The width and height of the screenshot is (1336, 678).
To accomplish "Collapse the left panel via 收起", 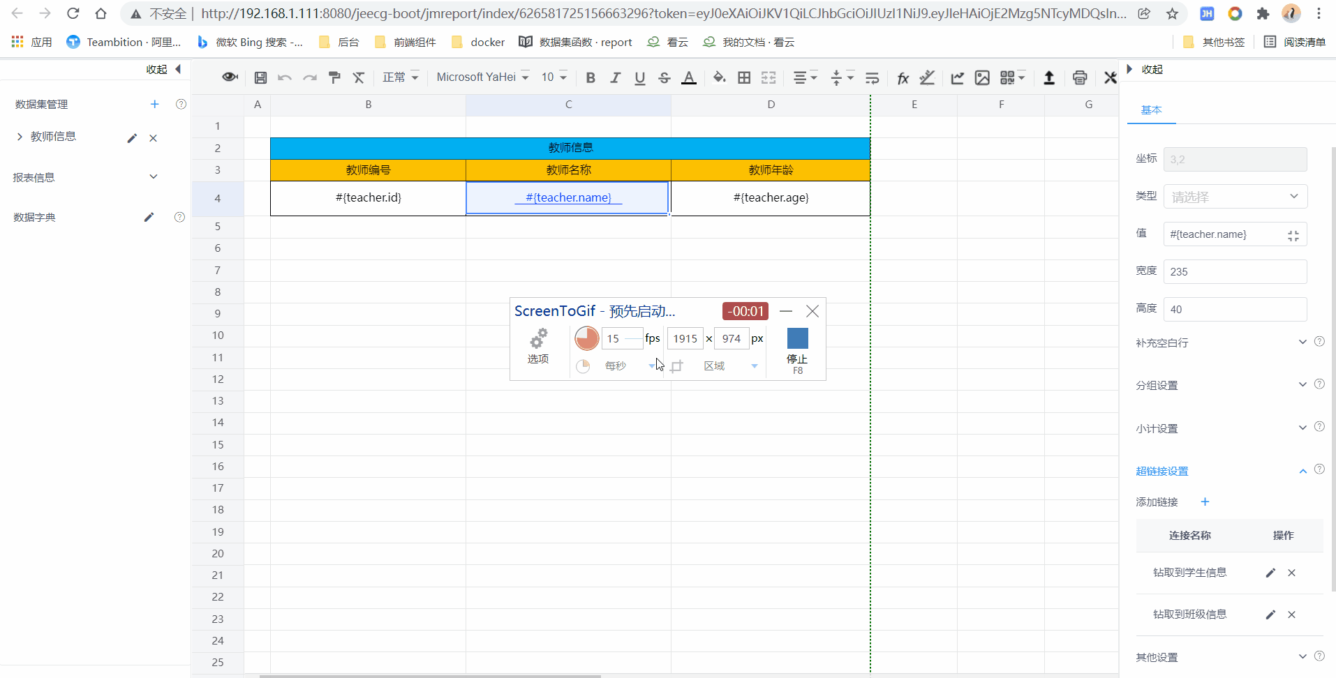I will point(164,69).
